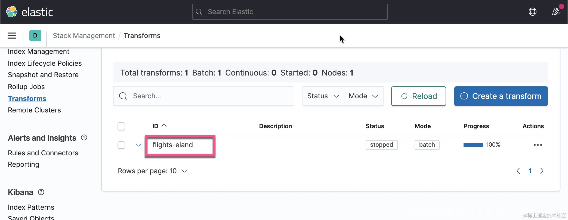Open the Status filter dropdown
The image size is (568, 220).
[323, 96]
